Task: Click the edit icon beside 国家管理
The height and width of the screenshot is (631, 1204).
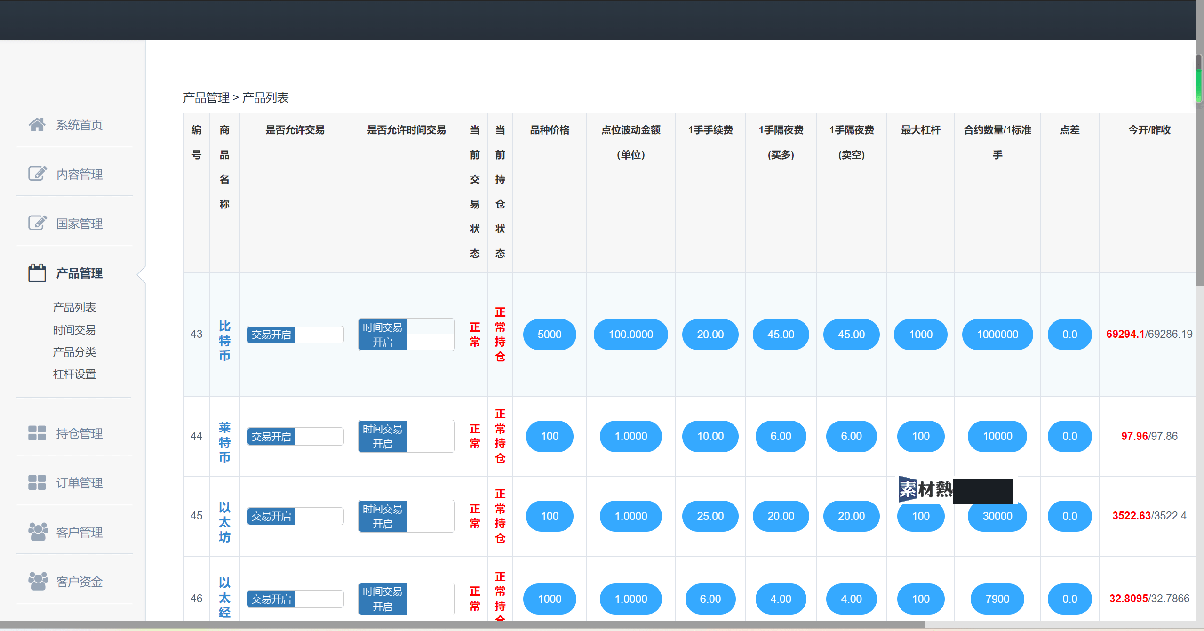Action: (37, 223)
